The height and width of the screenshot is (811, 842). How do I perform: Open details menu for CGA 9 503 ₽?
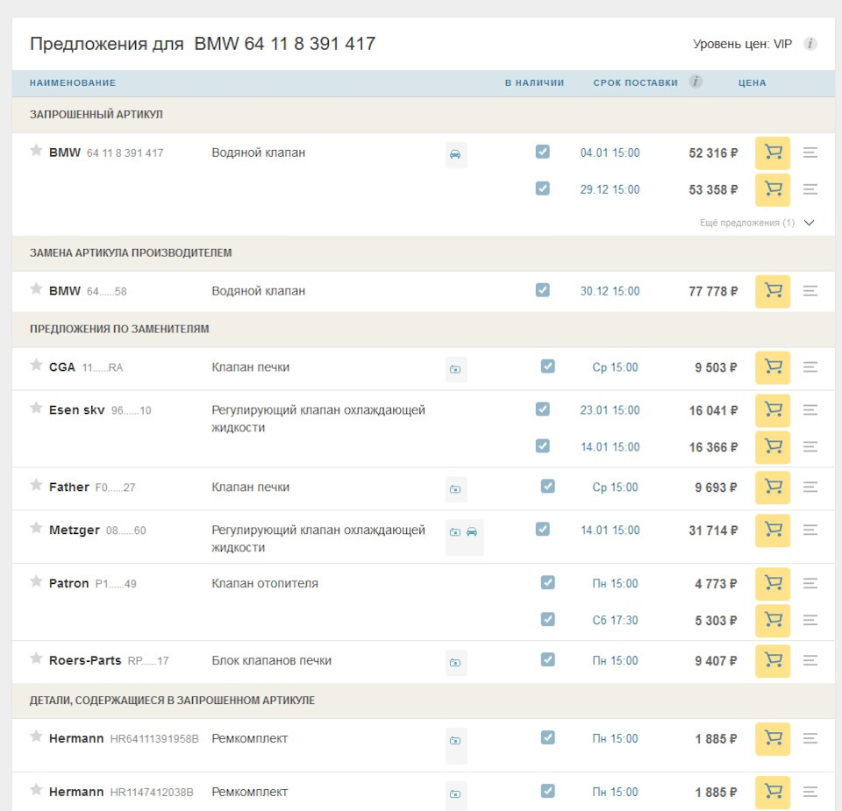coord(810,367)
